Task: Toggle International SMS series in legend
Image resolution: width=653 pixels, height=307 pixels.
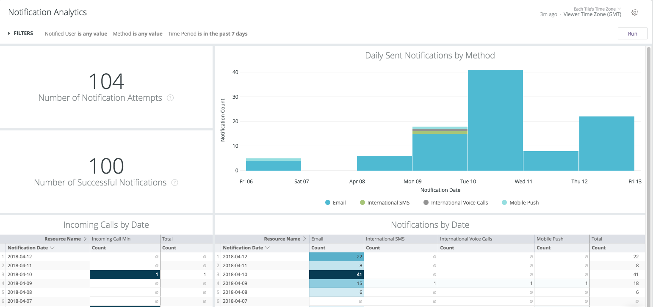Action: [385, 203]
